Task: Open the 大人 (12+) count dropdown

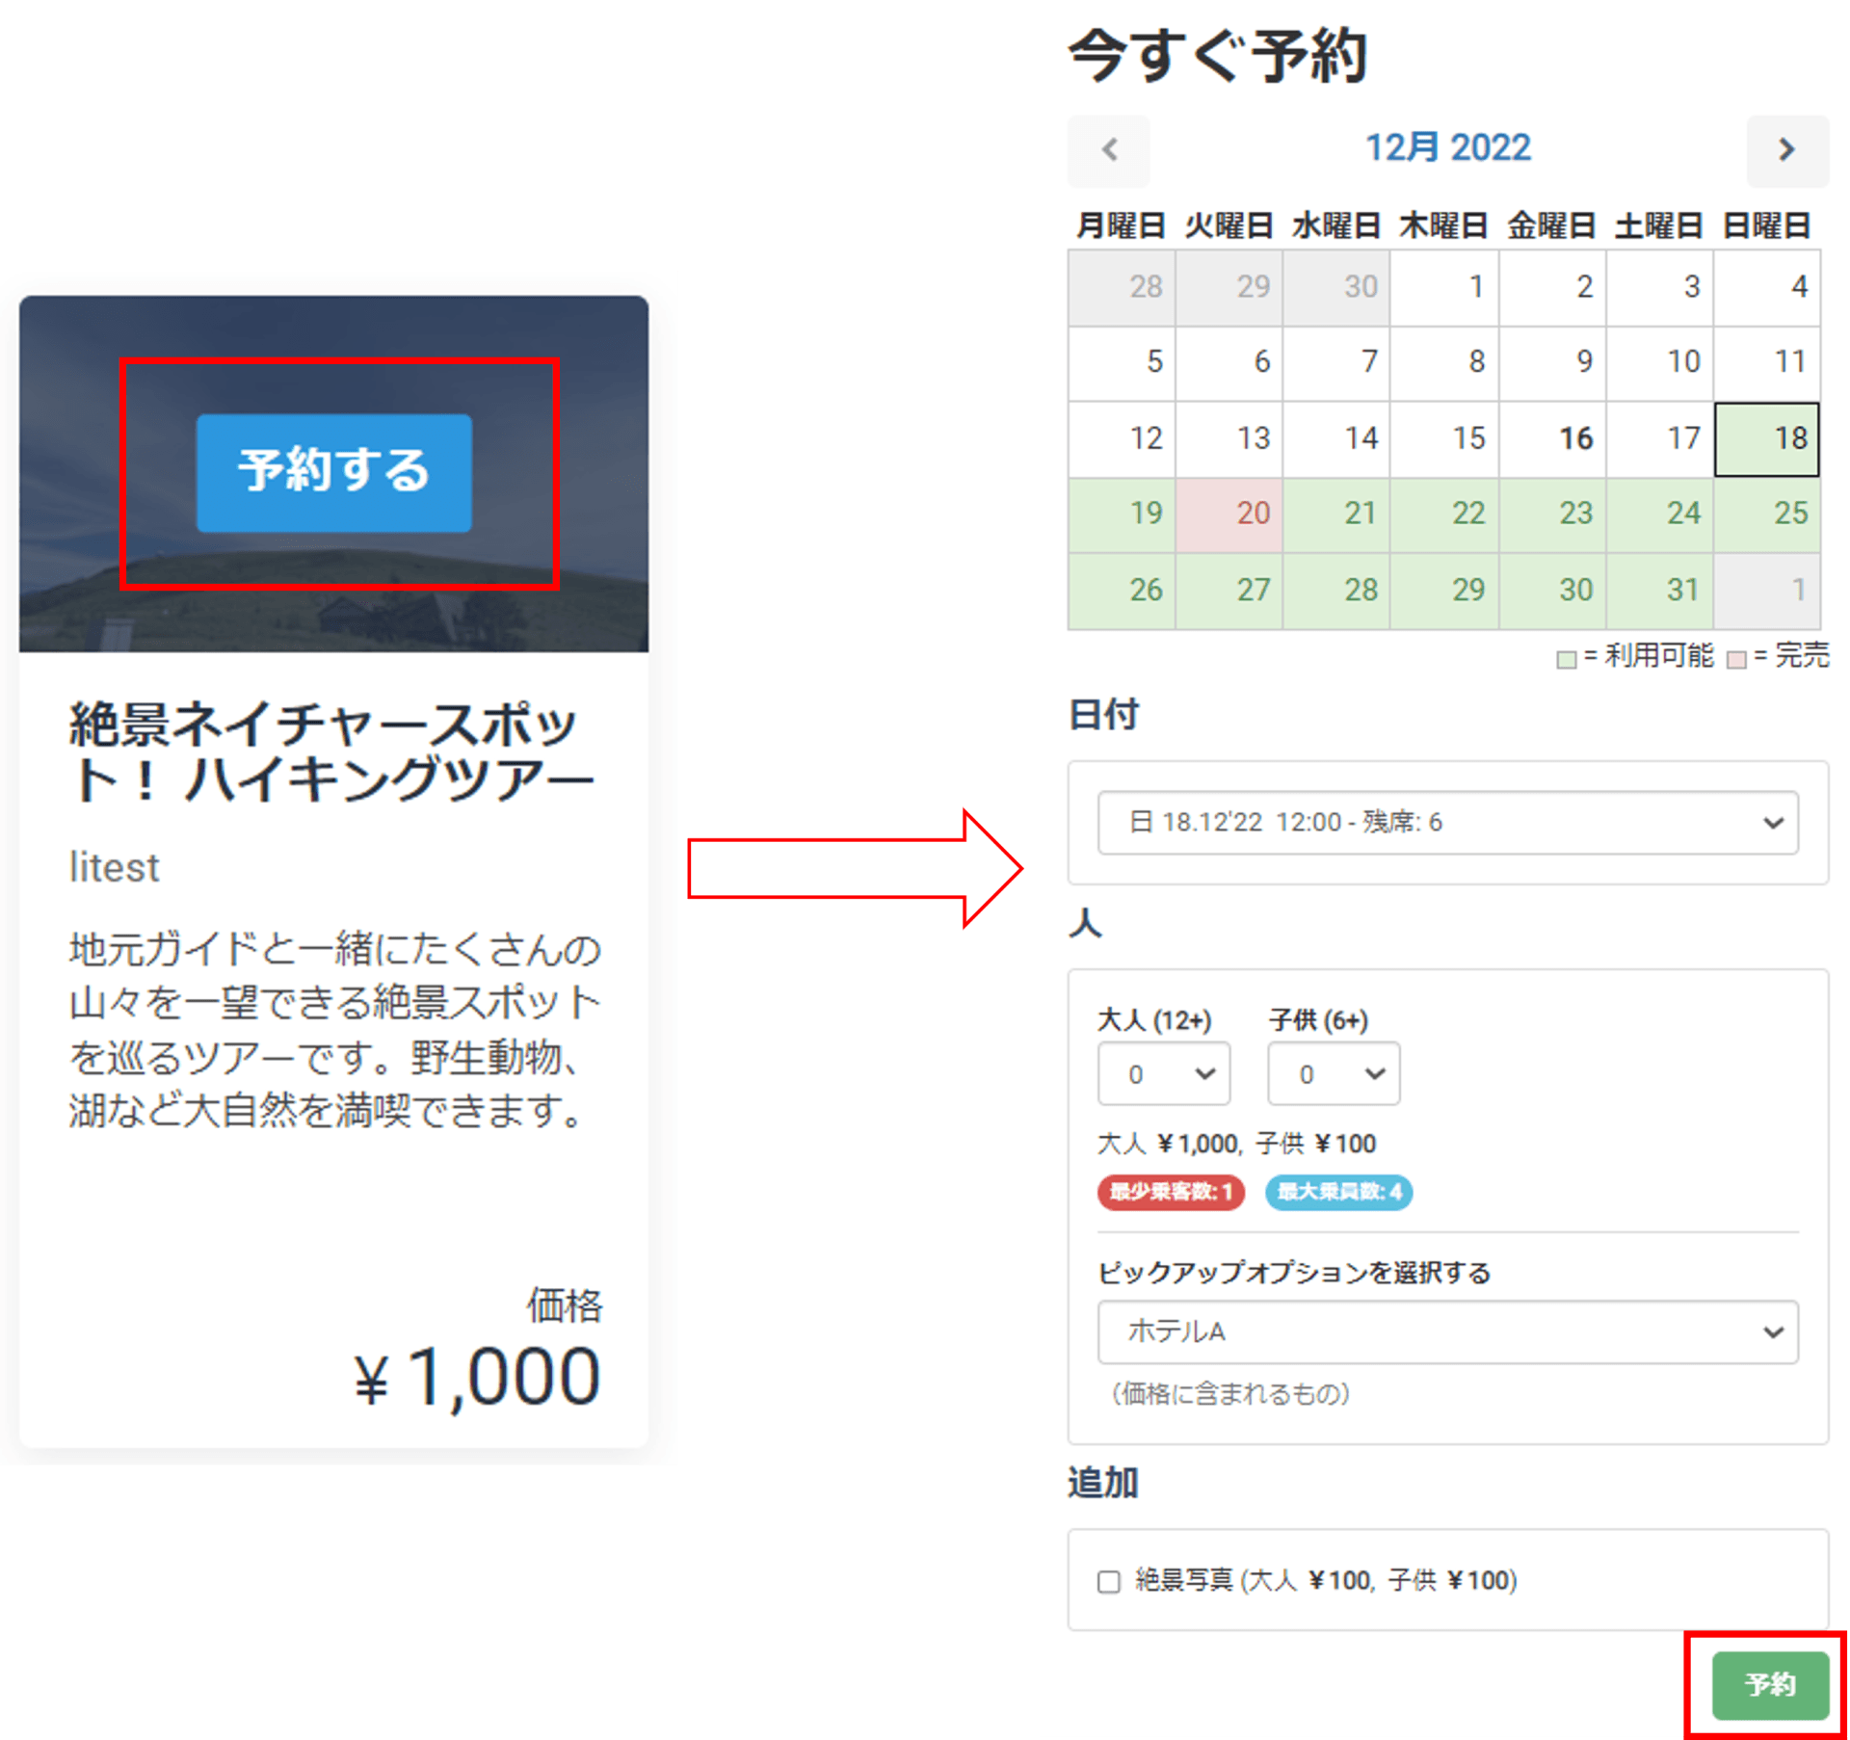Action: [x=1163, y=1073]
